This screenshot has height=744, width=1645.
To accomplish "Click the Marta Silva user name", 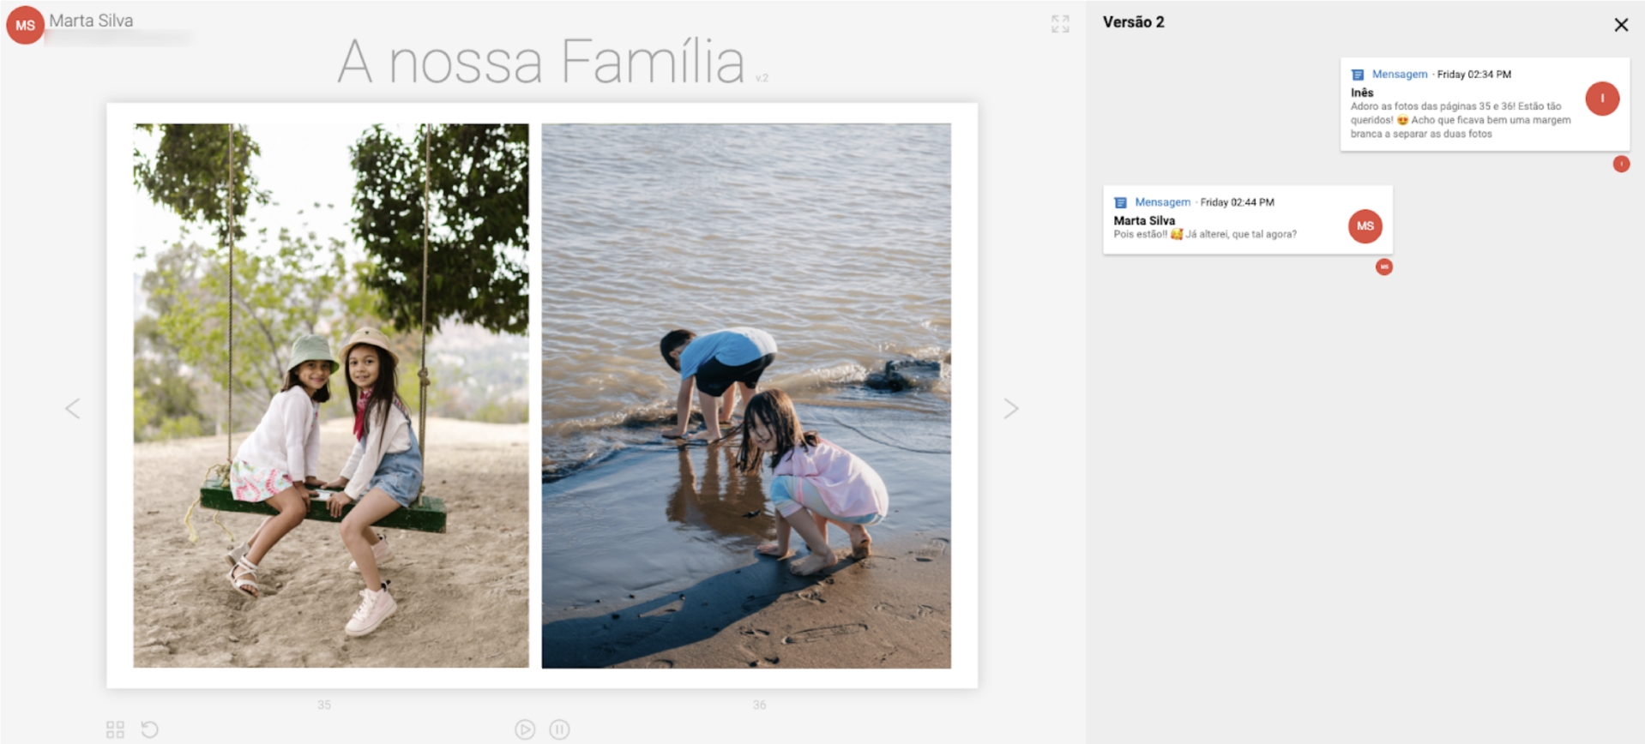I will (91, 21).
